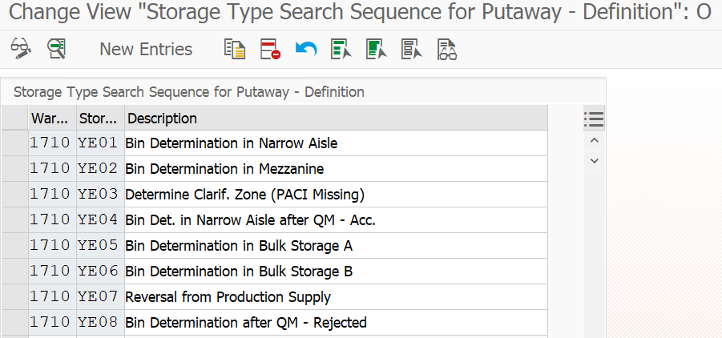Edit 'Reversal from Production Supply' description field
This screenshot has height=338, width=722.
coord(336,297)
